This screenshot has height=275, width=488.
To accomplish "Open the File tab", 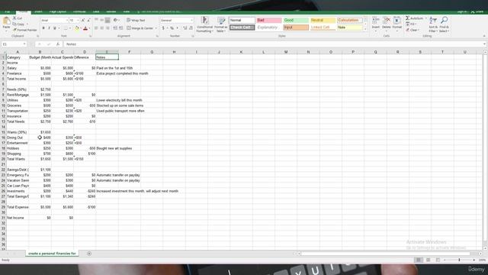I will coord(8,12).
